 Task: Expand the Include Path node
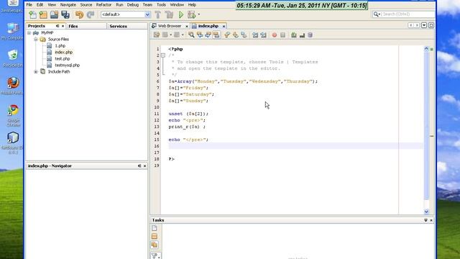click(x=36, y=71)
